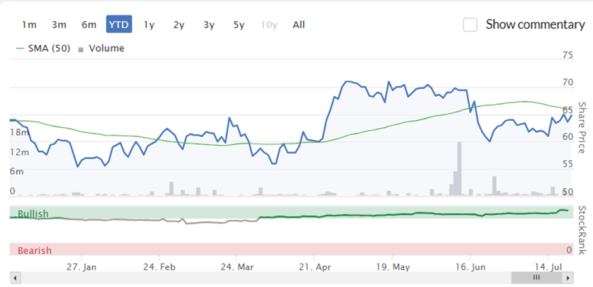
Task: Switch chart to 5y range
Action: pyautogui.click(x=239, y=25)
